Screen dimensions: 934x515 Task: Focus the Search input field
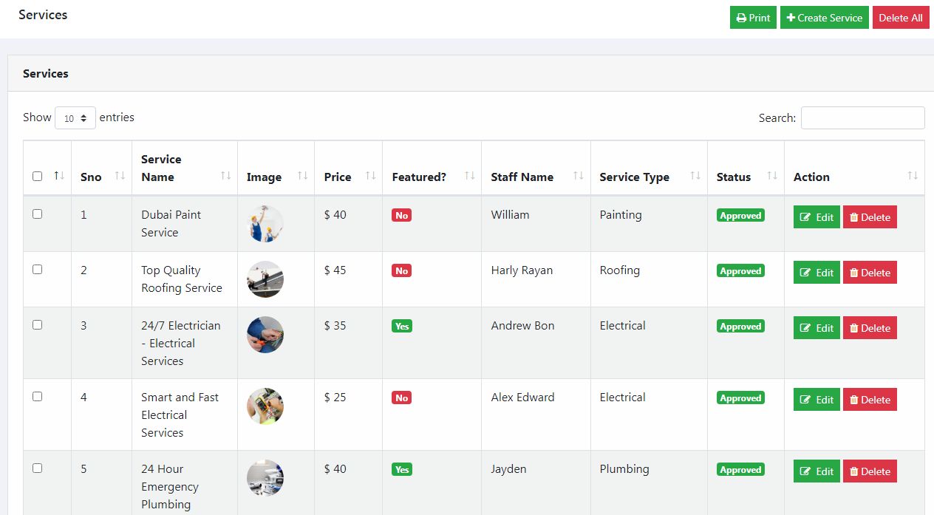[863, 117]
